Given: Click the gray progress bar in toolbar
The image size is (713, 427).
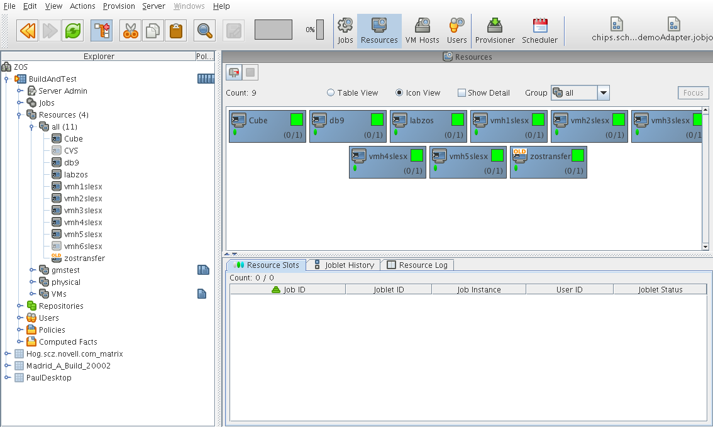Looking at the screenshot, I should tap(274, 30).
